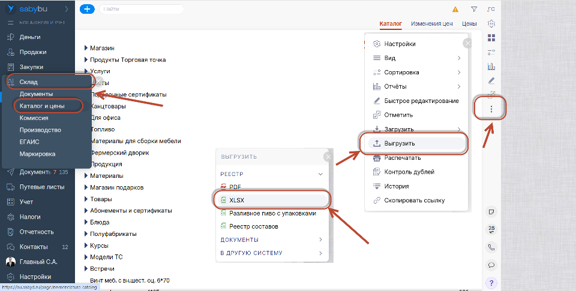Open Отчетность in left sidebar

pyautogui.click(x=37, y=232)
